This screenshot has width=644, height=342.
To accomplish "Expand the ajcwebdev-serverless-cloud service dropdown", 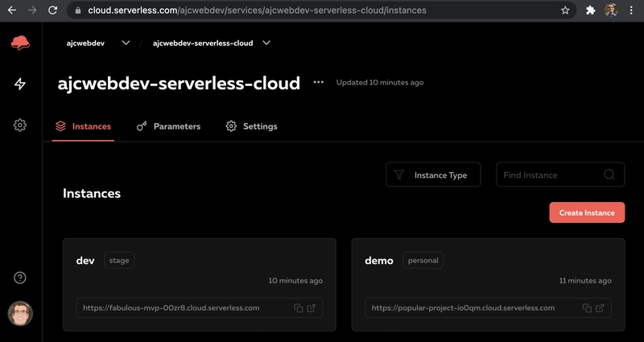I will (x=266, y=43).
